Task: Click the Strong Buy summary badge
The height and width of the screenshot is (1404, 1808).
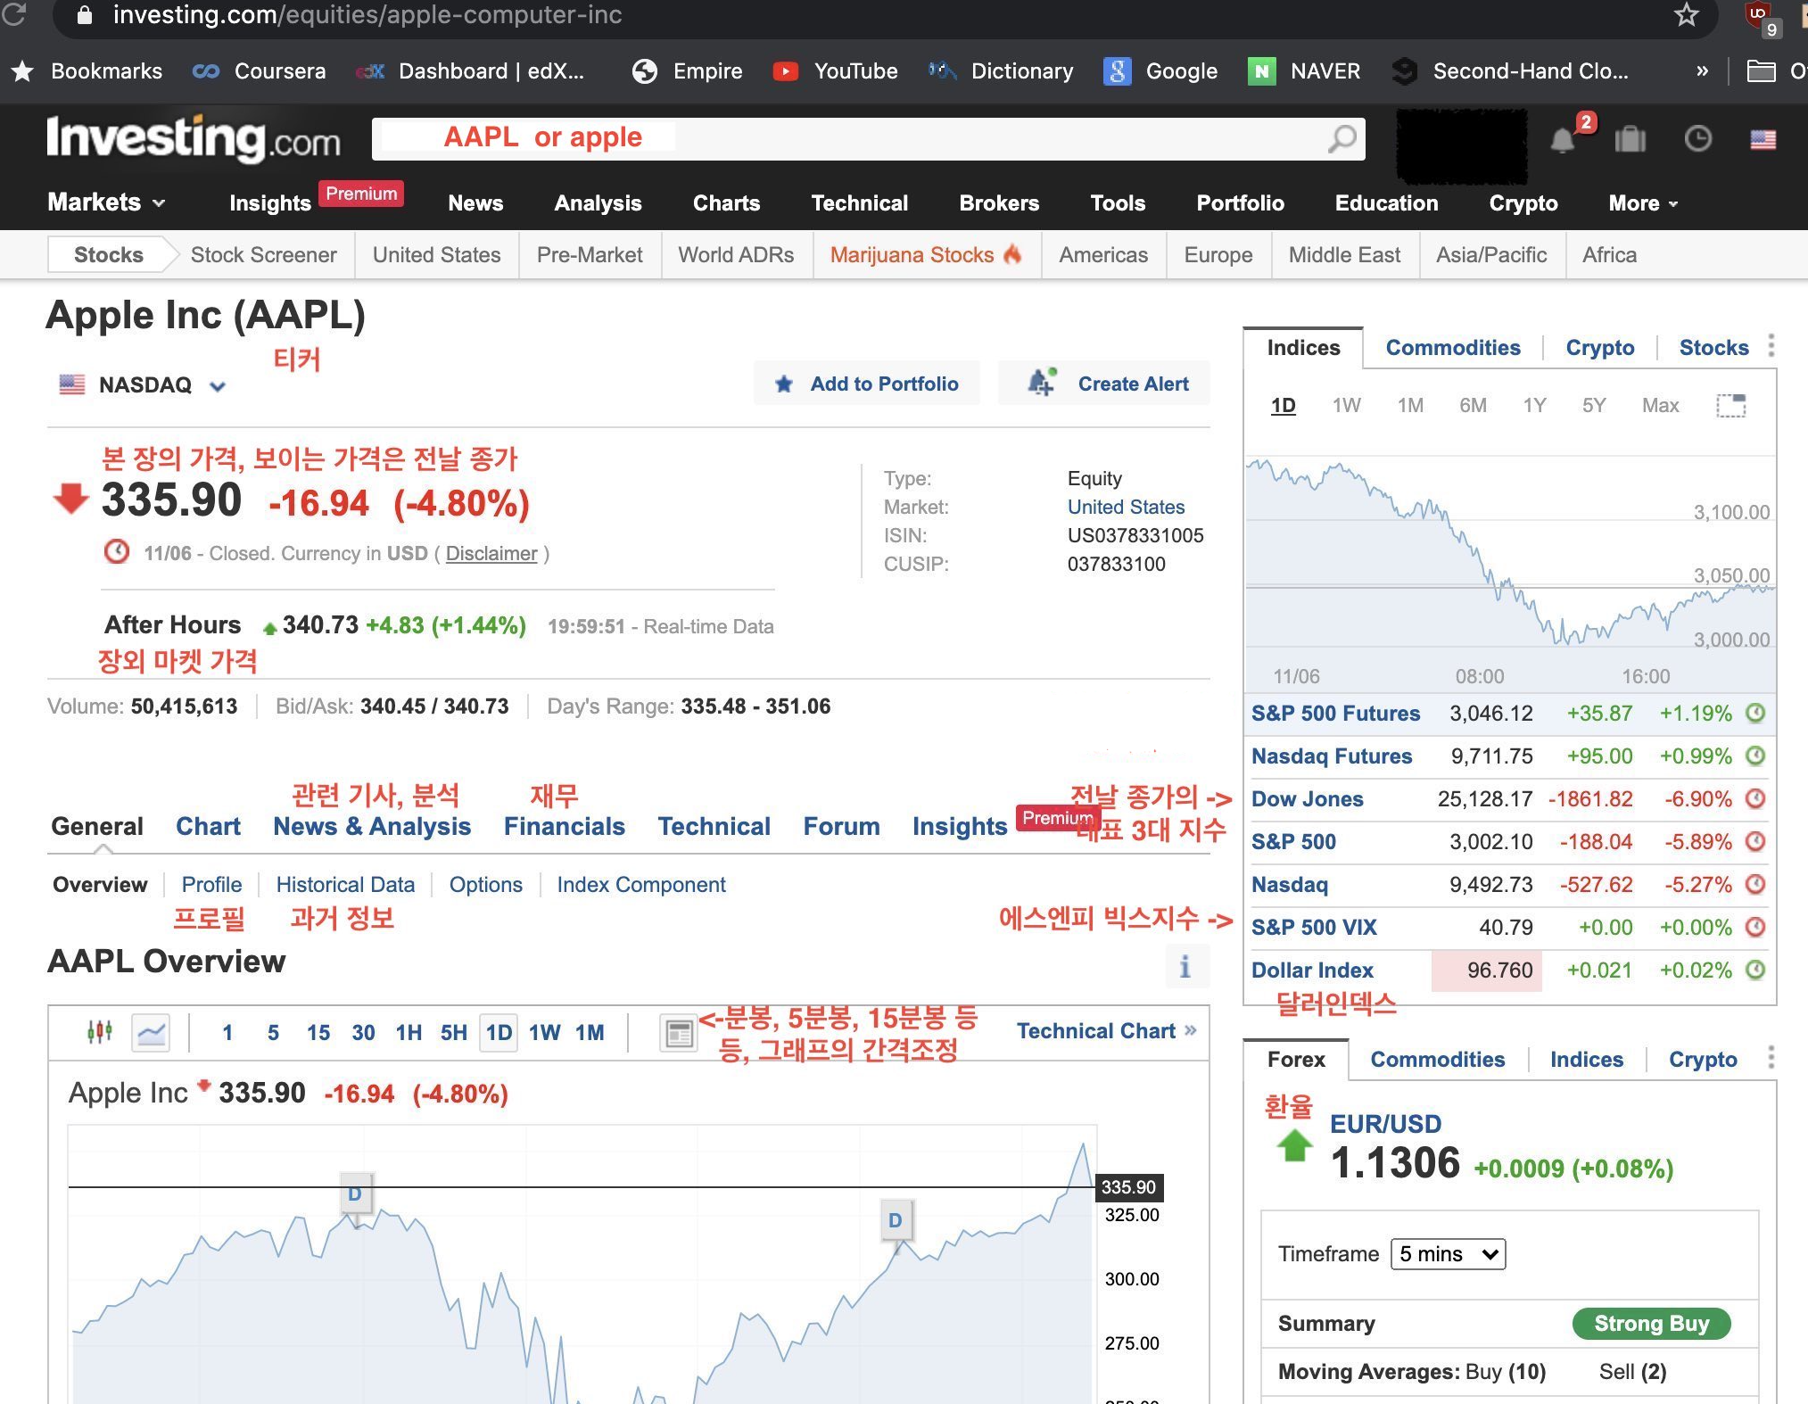Action: click(x=1651, y=1323)
